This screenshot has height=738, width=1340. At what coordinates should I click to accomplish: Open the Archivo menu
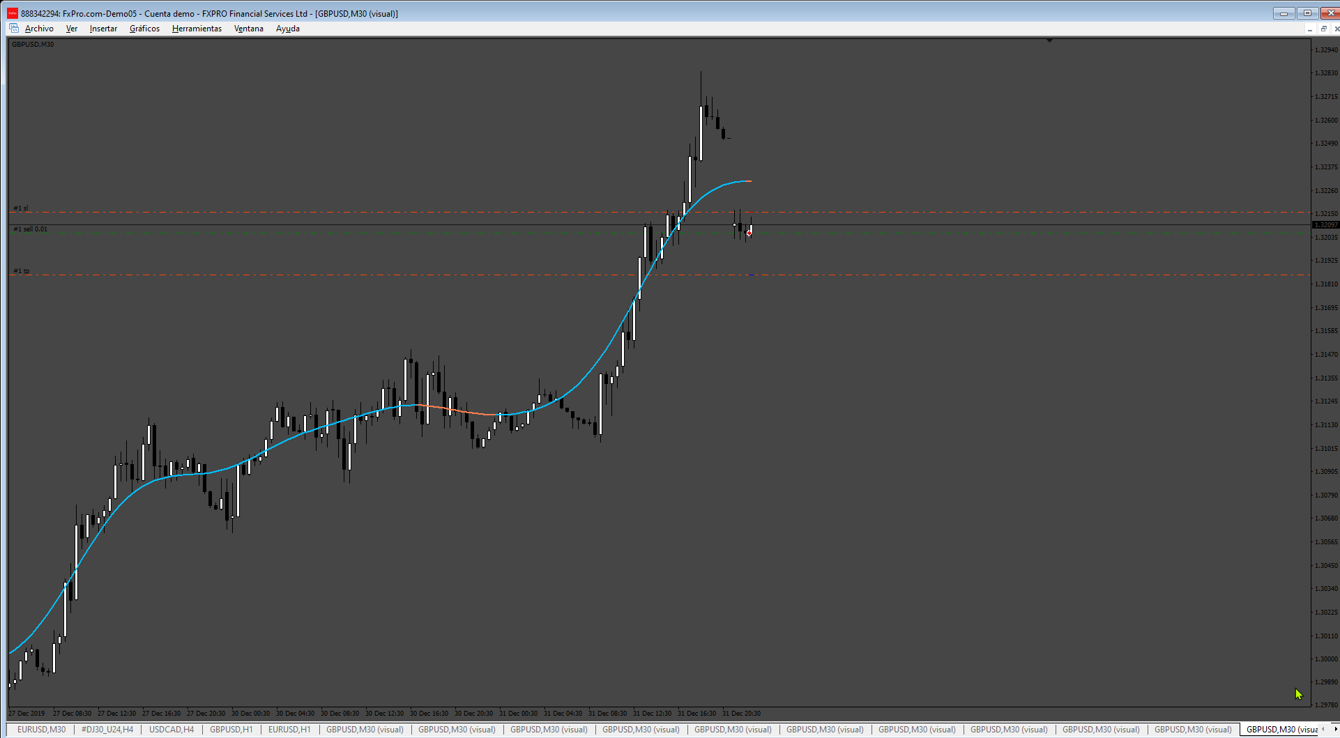point(39,29)
